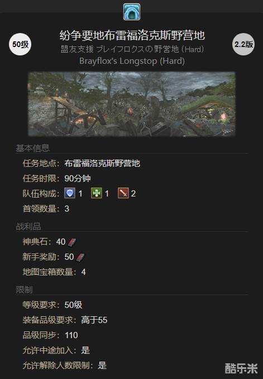Click the 50级 level badge

pyautogui.click(x=20, y=44)
